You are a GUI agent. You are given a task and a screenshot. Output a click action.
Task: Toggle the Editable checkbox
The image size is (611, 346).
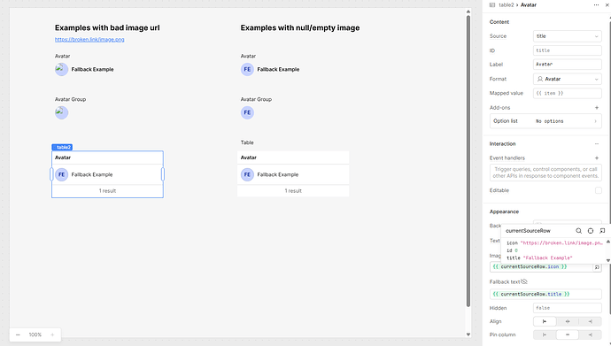598,190
